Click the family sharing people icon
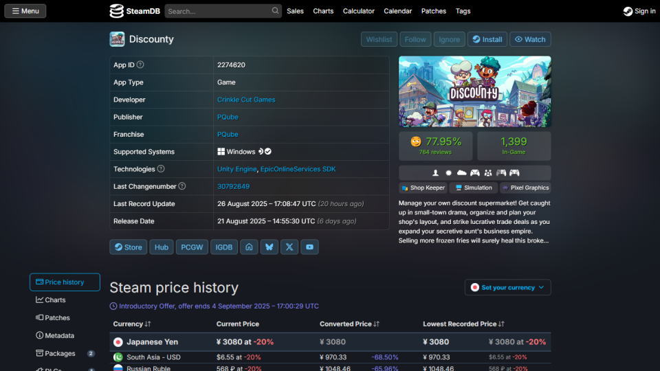This screenshot has height=371, width=660. point(488,172)
